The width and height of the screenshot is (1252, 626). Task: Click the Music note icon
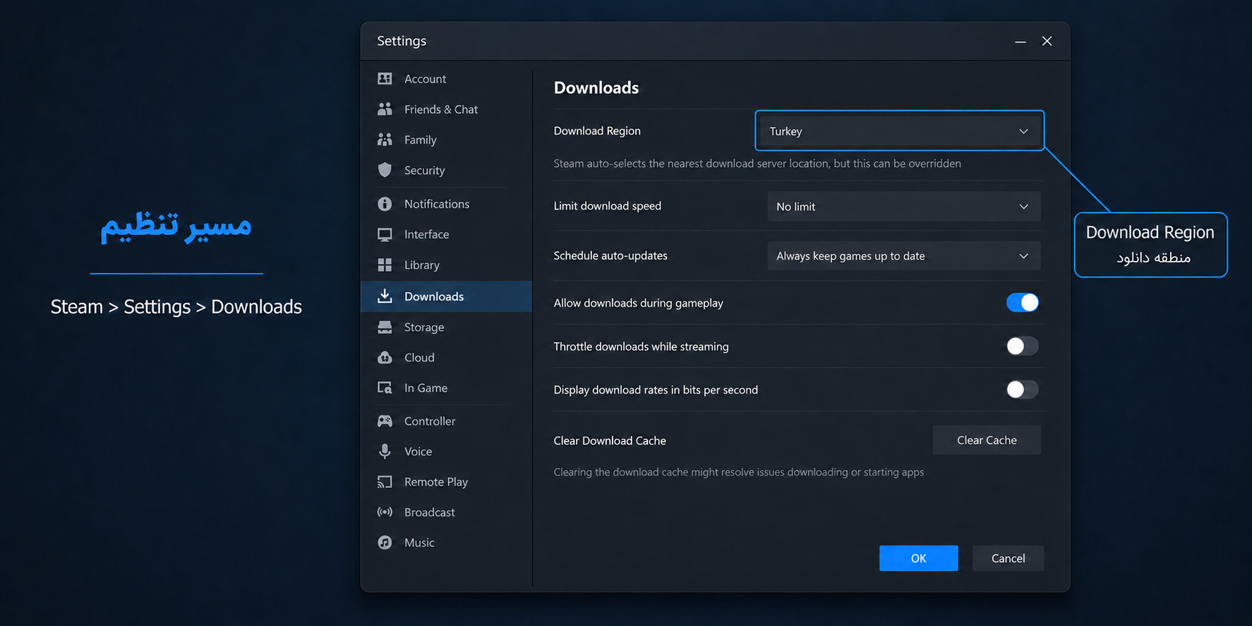click(385, 542)
